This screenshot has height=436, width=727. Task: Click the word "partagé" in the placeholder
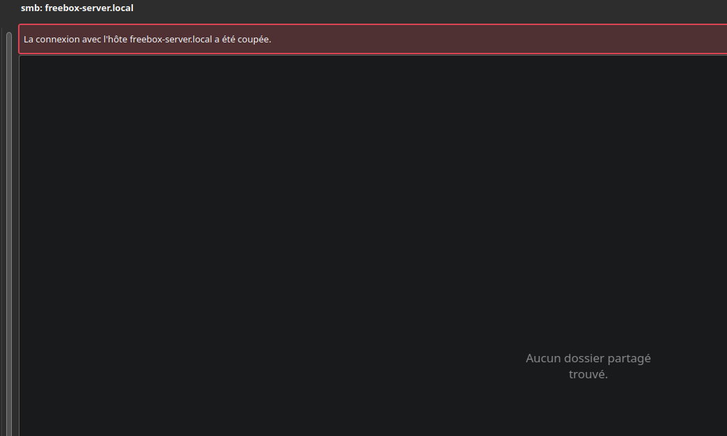coord(630,359)
